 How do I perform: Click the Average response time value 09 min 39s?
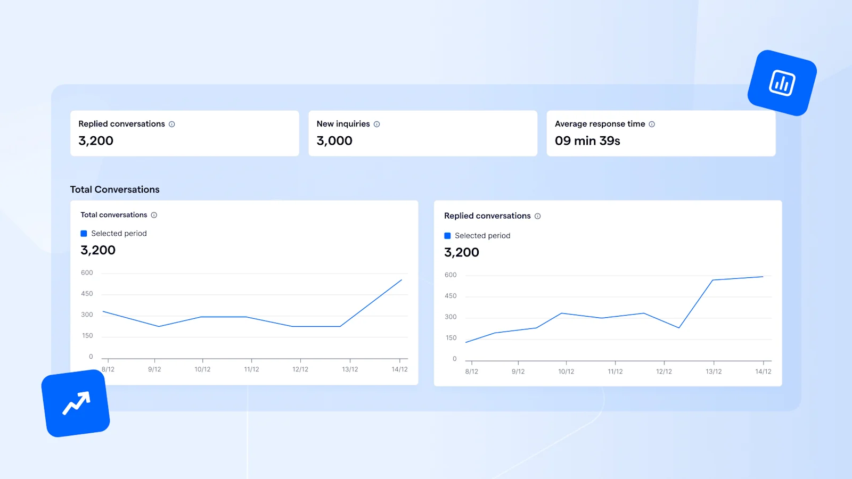588,141
